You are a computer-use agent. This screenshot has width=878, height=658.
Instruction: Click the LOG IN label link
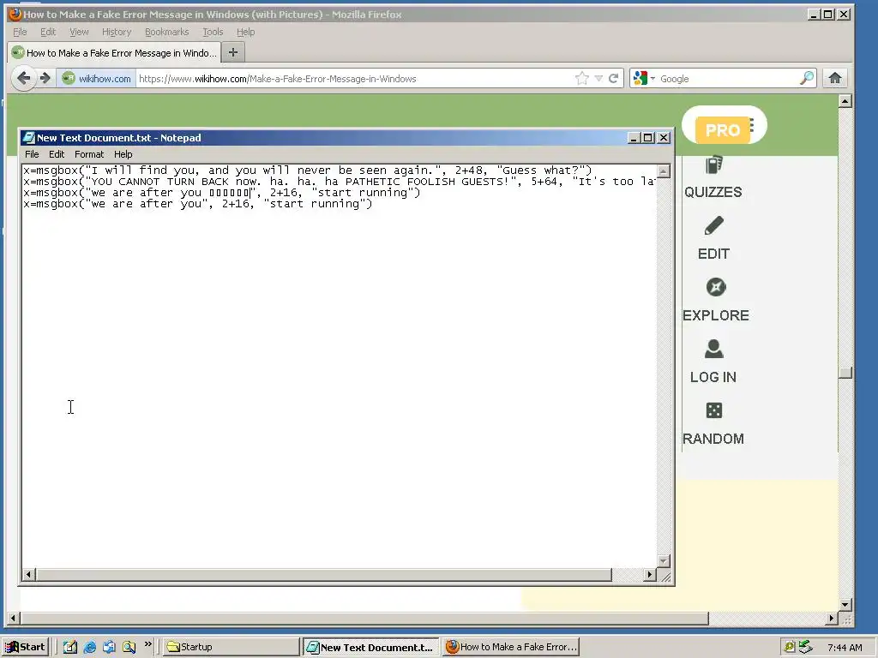713,377
